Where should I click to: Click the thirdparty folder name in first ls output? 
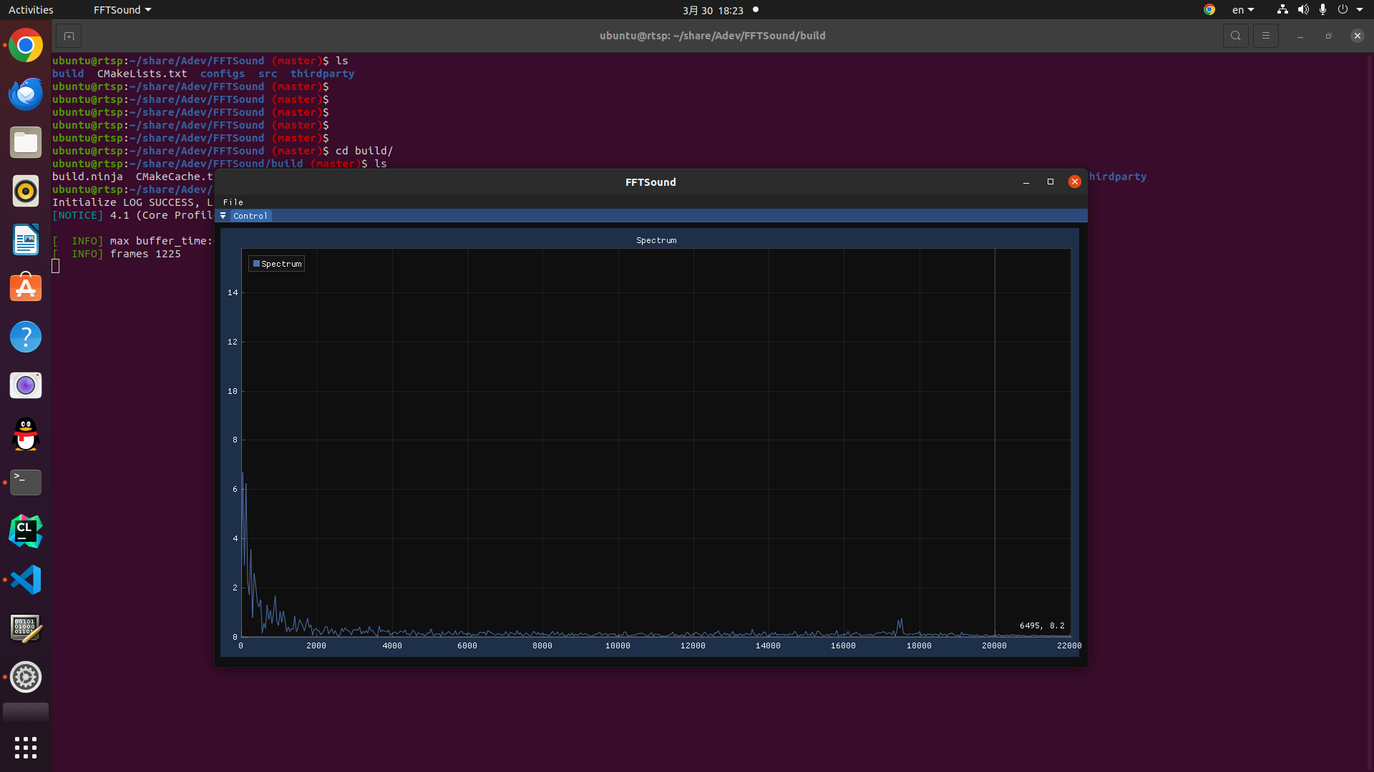(322, 74)
